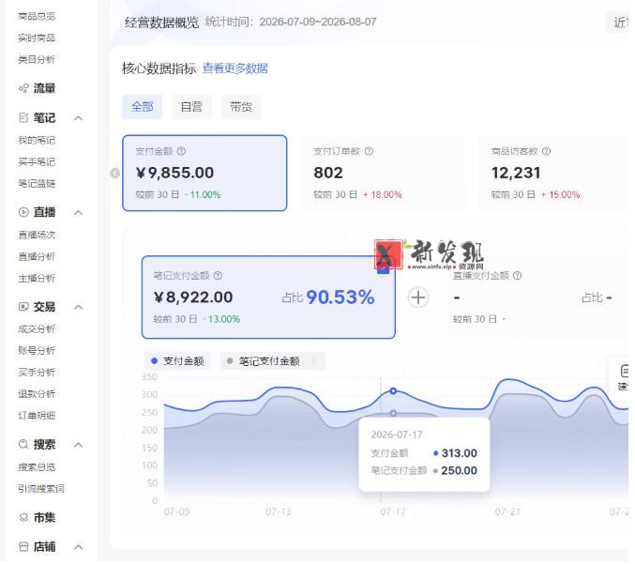Click the help icon beside 支付金额 card
635x564 pixels.
tap(182, 151)
